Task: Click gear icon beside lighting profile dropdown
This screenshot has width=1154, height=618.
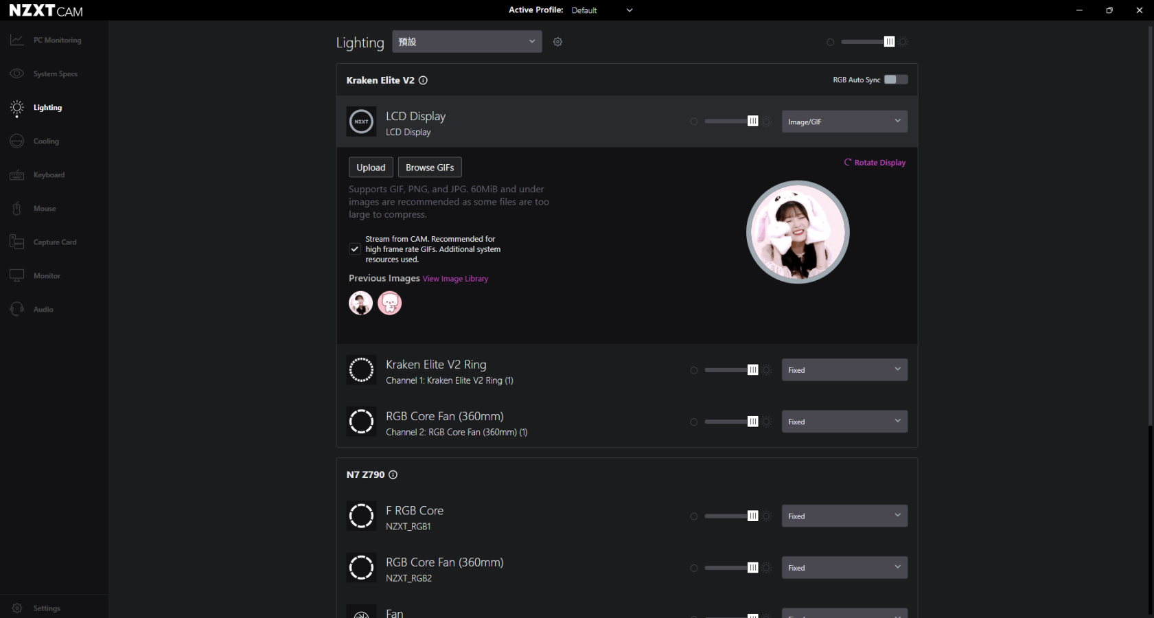Action: click(x=557, y=42)
